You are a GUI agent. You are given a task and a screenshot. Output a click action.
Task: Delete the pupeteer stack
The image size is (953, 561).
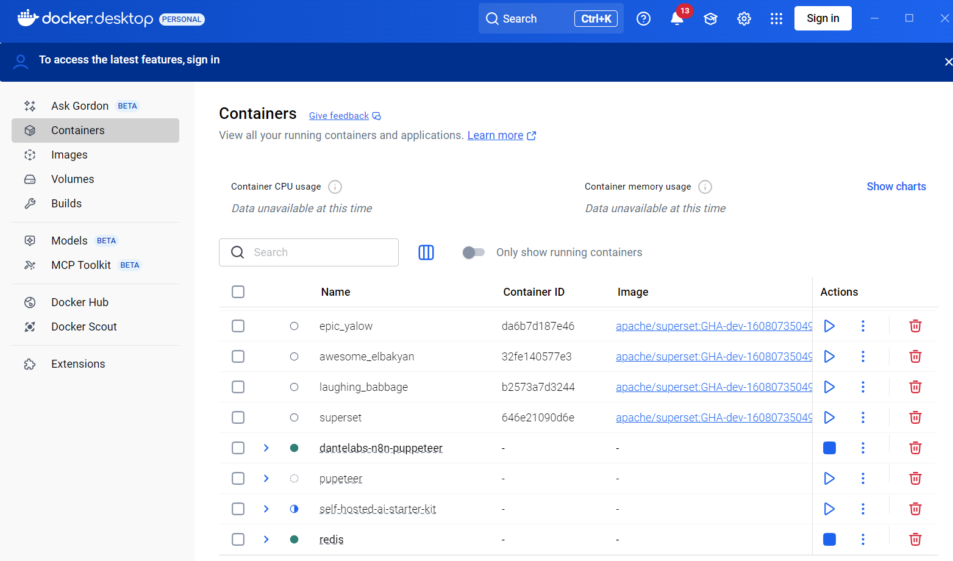(915, 479)
